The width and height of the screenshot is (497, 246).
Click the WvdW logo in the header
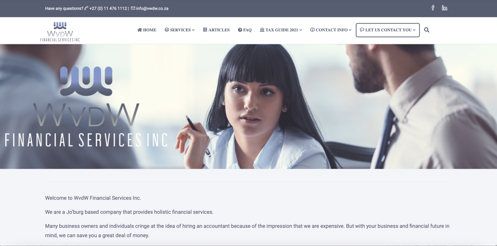click(x=60, y=32)
